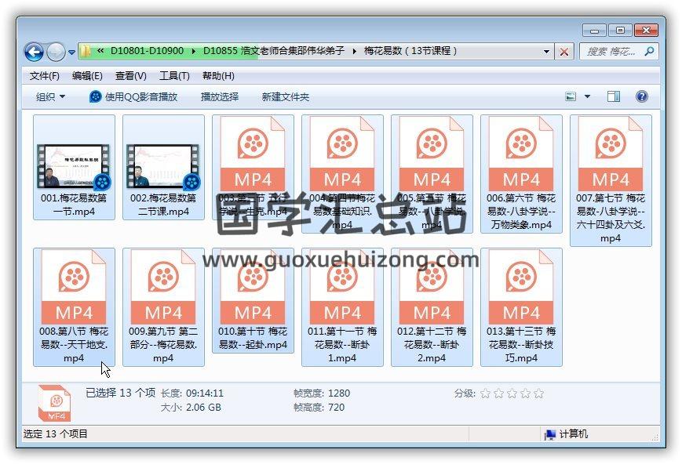Select MP4 icon of 006.第六节 file
The height and width of the screenshot is (464, 682).
coord(521,153)
